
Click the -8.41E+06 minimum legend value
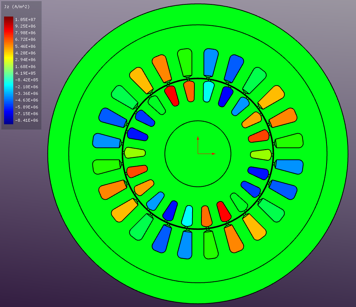pyautogui.click(x=25, y=120)
